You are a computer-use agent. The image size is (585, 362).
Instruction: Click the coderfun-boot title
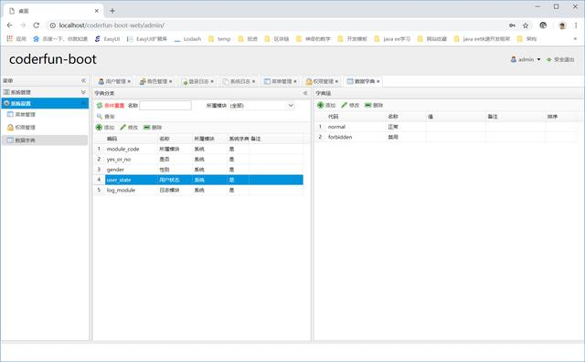point(53,59)
